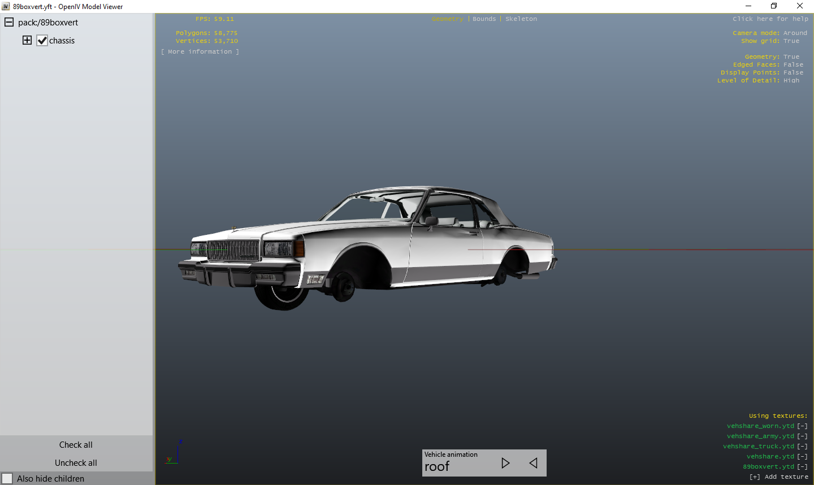Enable the Also hide children checkbox

7,478
